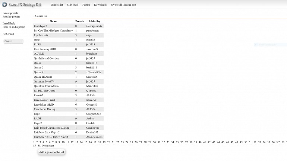
Task: Focus the Search input field
Action: [x=13, y=41]
